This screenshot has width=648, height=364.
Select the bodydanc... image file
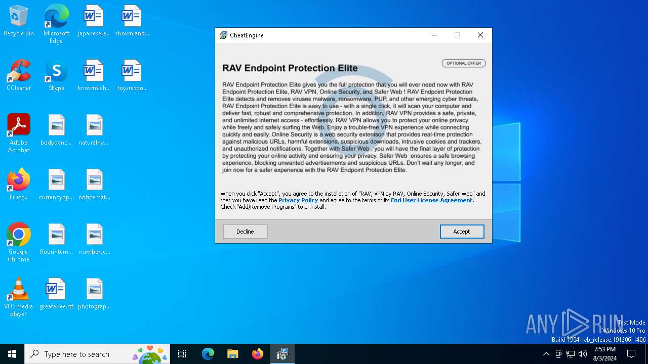(56, 130)
